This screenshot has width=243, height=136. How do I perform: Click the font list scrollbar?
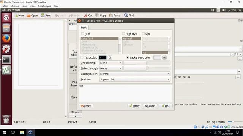[x=120, y=46]
